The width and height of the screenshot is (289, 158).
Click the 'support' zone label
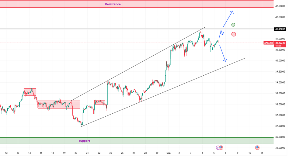(84, 141)
